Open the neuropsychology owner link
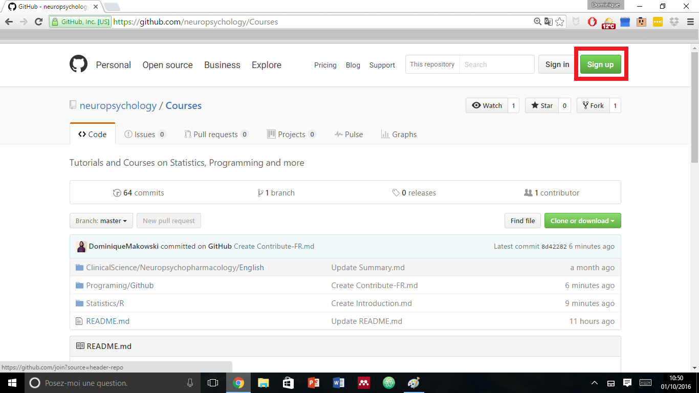The image size is (699, 393). click(x=118, y=105)
